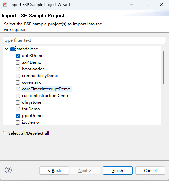
Task: Select the coreTimerInterruptDemo item
Action: (46, 89)
